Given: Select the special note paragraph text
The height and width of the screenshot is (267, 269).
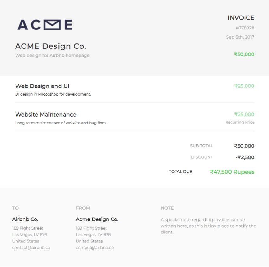Looking at the screenshot, I should tap(208, 226).
